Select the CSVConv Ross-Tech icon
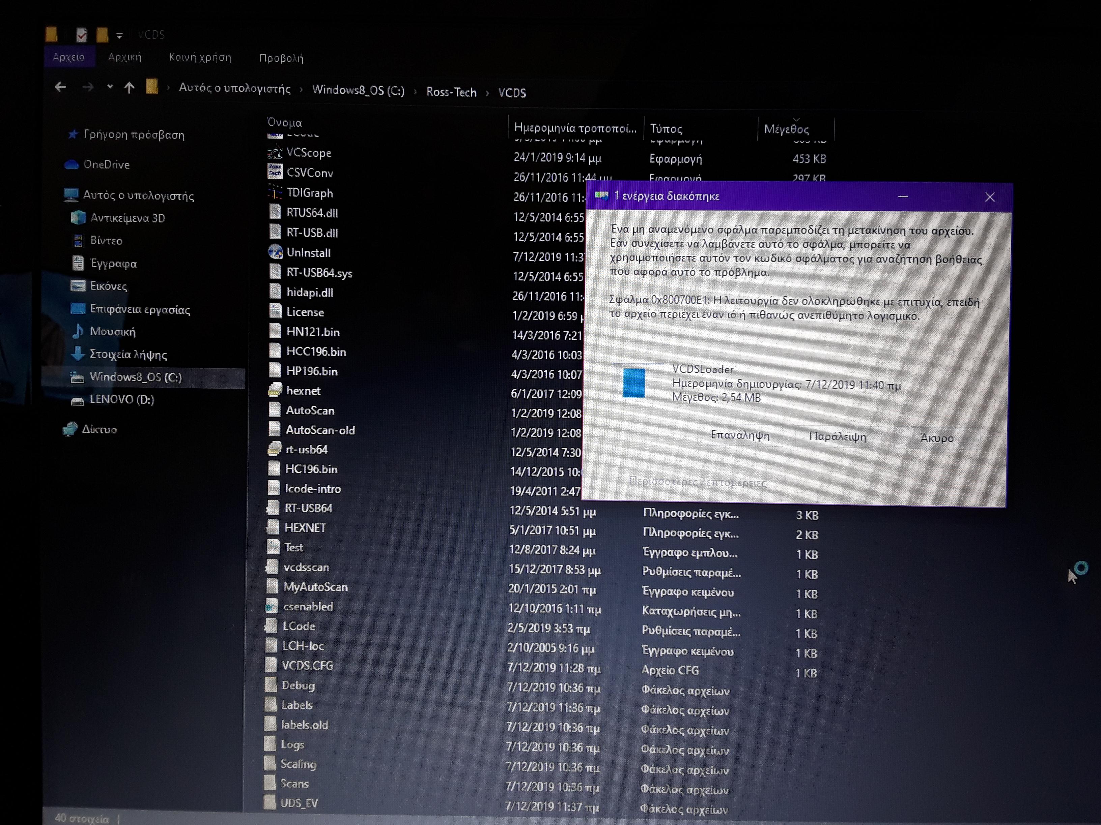Viewport: 1101px width, 825px height. pos(275,172)
